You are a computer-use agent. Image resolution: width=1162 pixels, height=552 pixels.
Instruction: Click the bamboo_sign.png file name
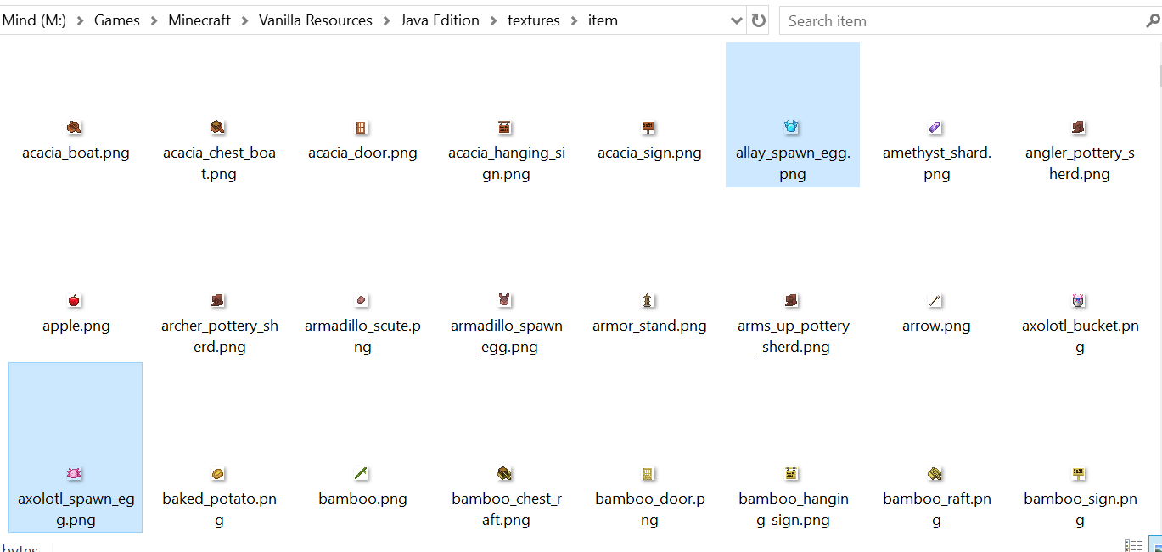coord(1080,509)
